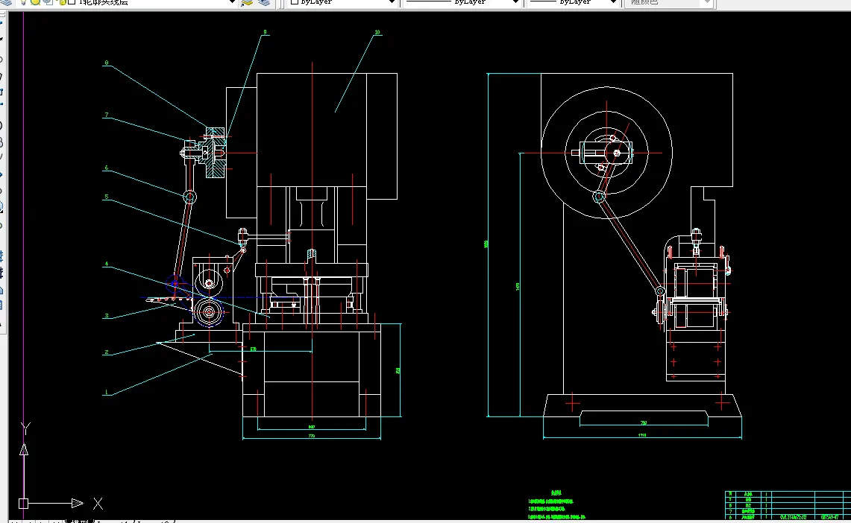Expand the layer dropdown arrow

[232, 2]
